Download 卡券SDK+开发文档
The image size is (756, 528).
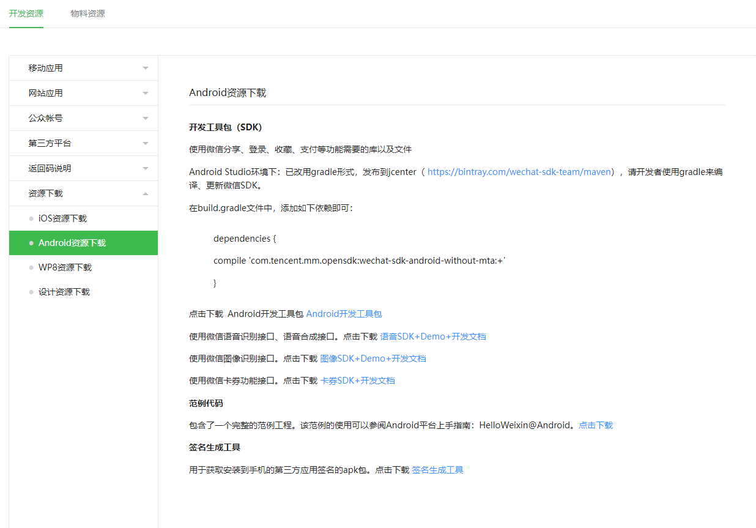358,381
